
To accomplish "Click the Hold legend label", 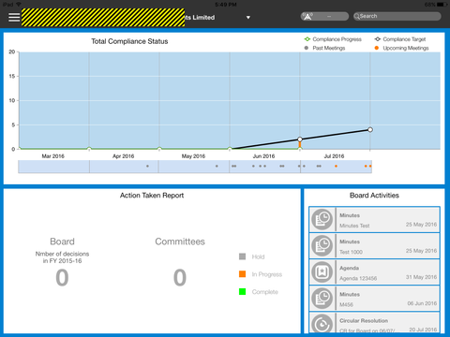I will 258,256.
